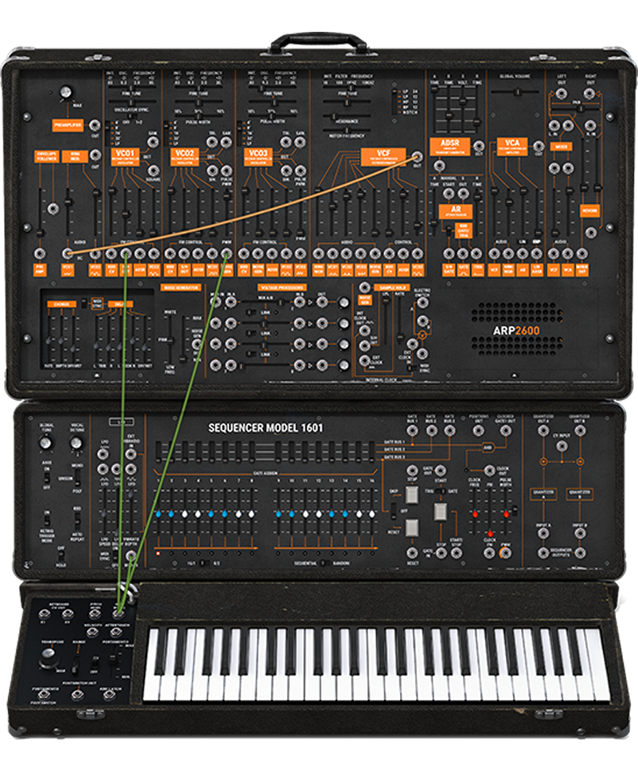
Task: Click the VCO1 square output jack
Action: point(153,170)
